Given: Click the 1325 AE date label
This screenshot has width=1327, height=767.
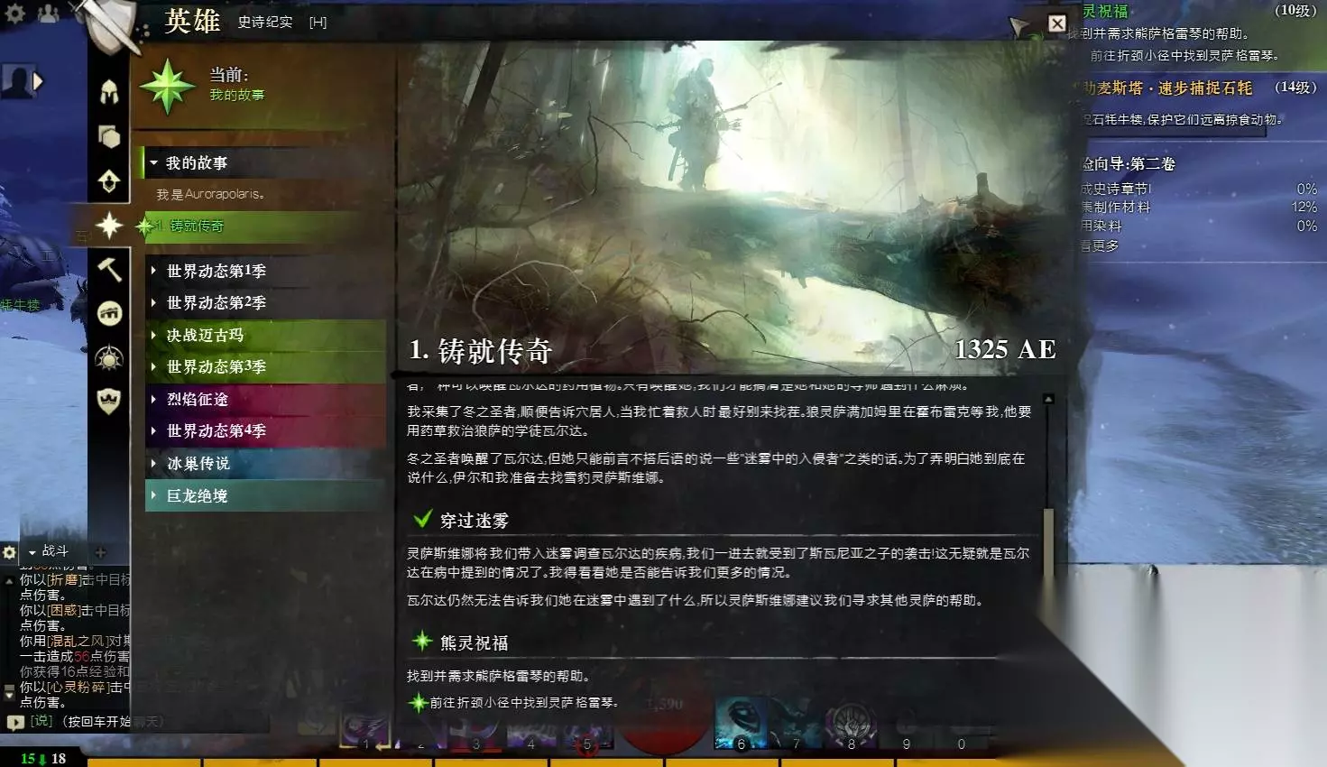Looking at the screenshot, I should point(1005,349).
